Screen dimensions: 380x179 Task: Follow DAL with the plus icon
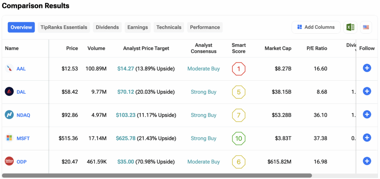point(367,91)
